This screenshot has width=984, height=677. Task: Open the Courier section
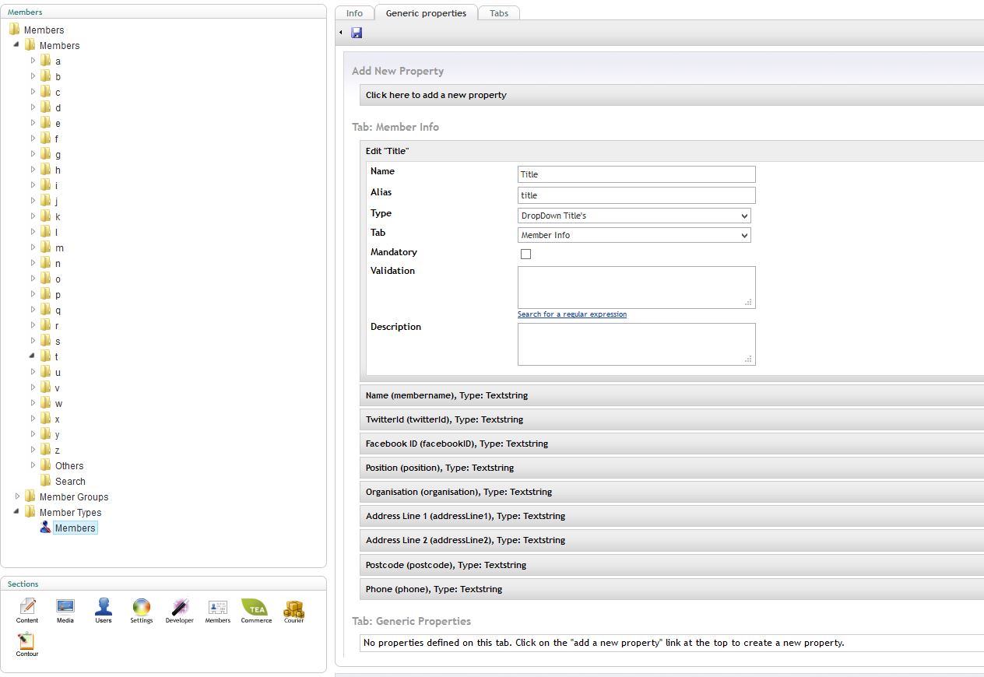point(293,609)
